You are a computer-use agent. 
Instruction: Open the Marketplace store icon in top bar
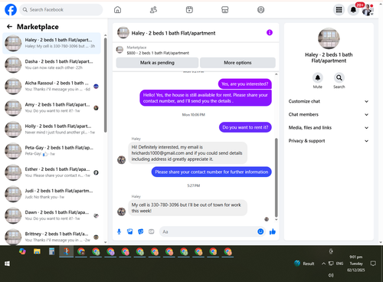coord(225,10)
